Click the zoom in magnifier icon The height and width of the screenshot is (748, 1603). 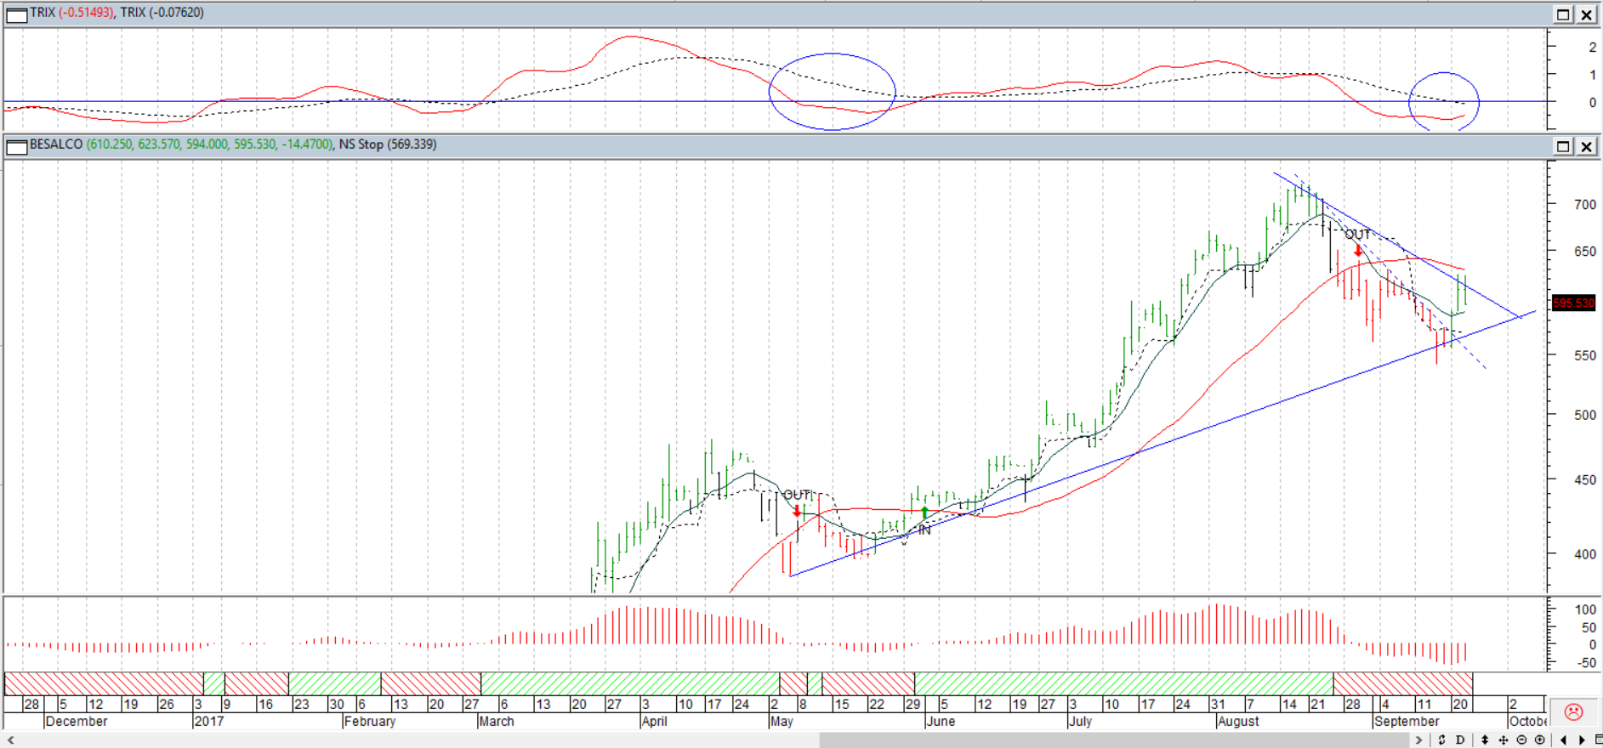(1540, 740)
